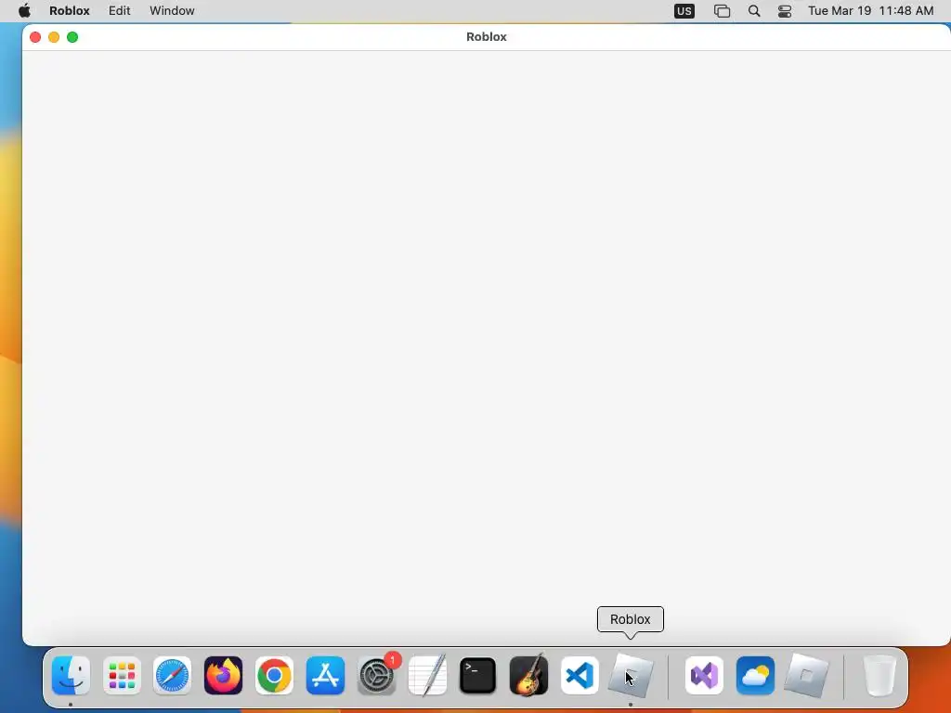
Task: Click the Roblox window title bar text
Action: coord(487,37)
